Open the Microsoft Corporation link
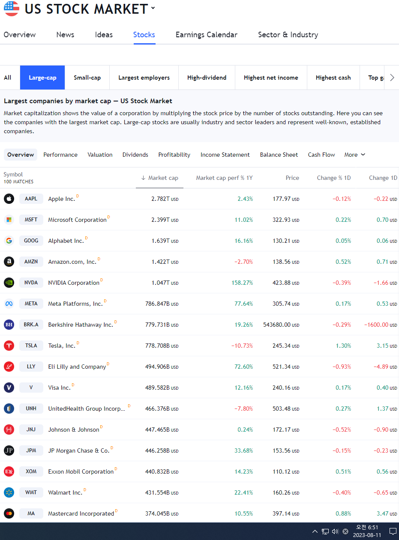399x540 pixels. click(77, 220)
